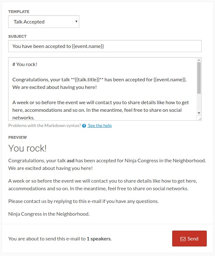The image size is (215, 256).
Task: Click the scrollbar down arrow in textarea
Action: [199, 113]
